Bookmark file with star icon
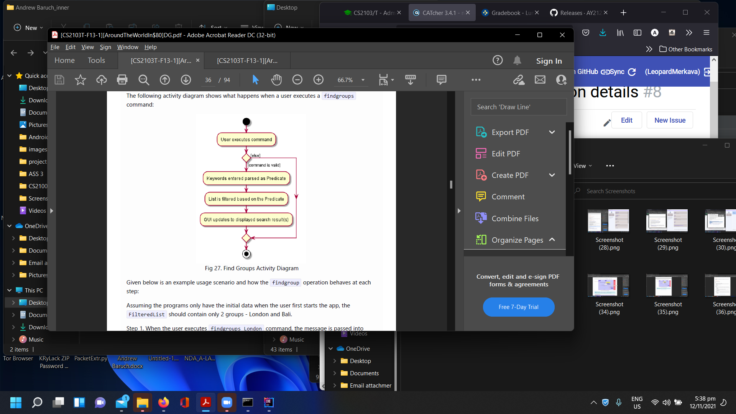 (x=80, y=80)
